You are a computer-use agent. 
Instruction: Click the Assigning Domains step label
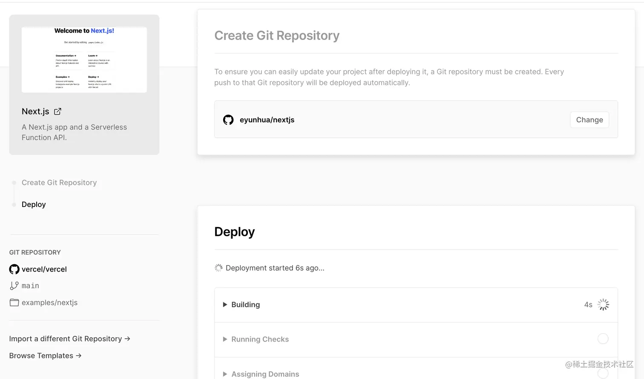click(265, 374)
